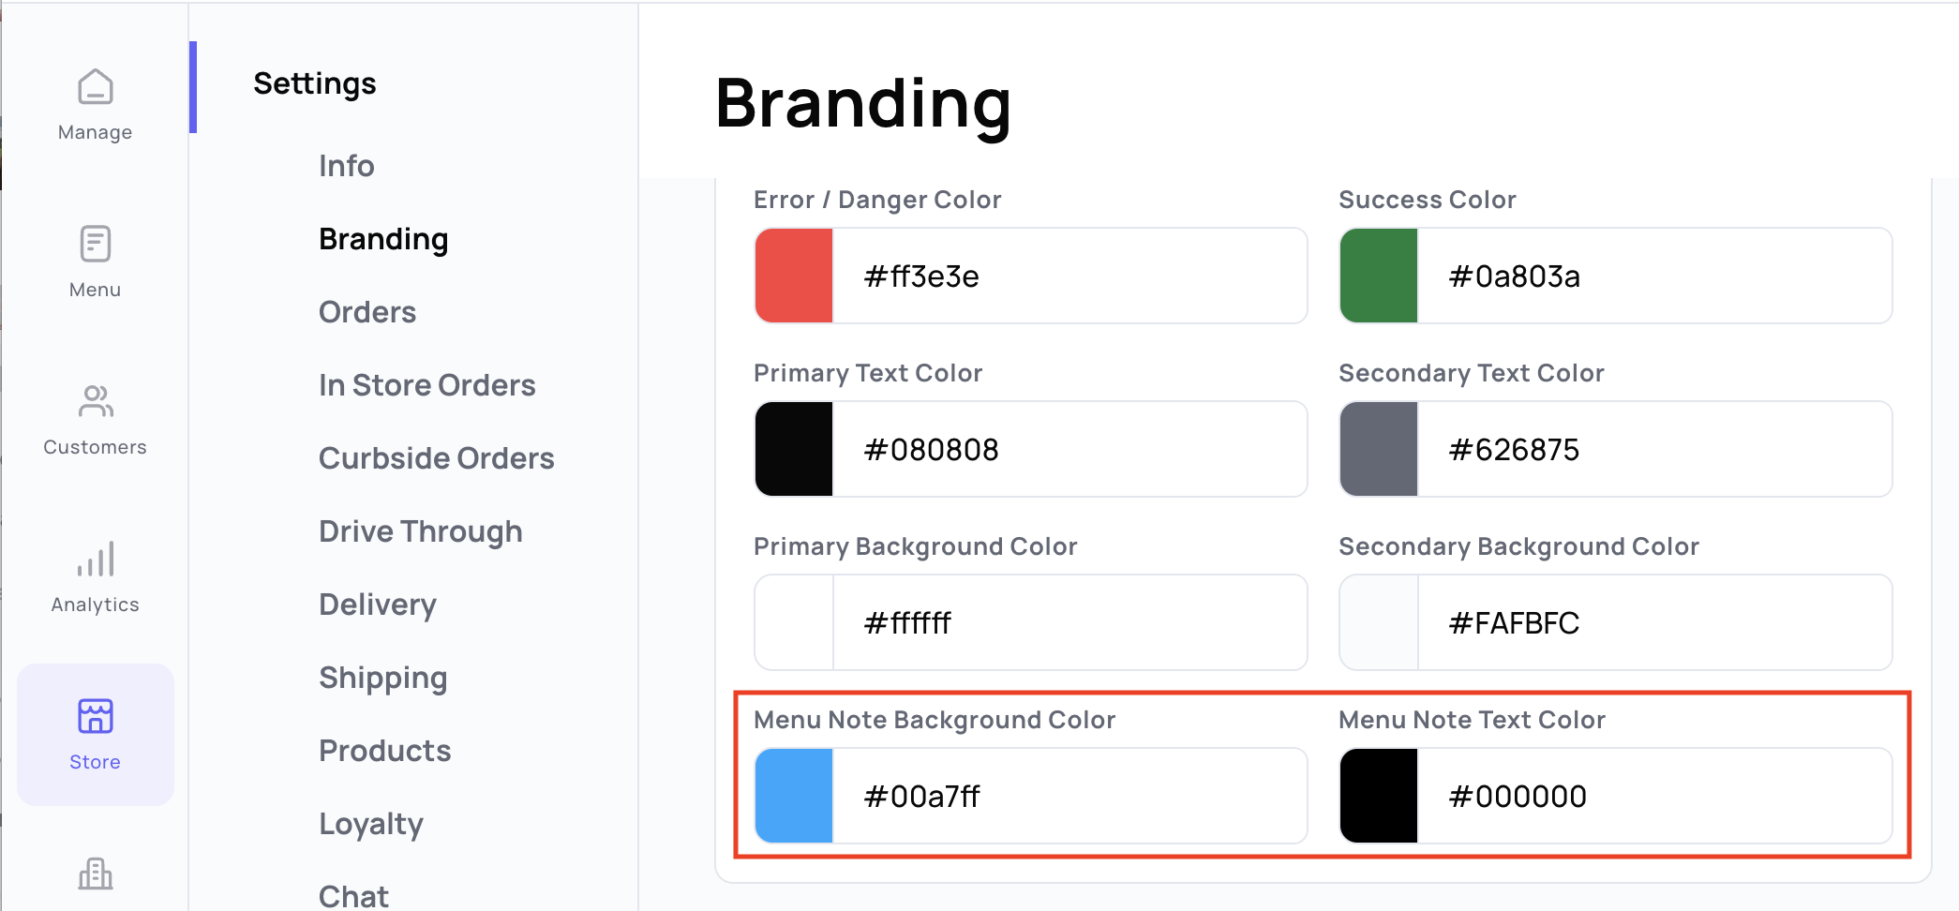Click the Menu Note Text Color hex field
Image resolution: width=1959 pixels, height=911 pixels.
click(1653, 797)
